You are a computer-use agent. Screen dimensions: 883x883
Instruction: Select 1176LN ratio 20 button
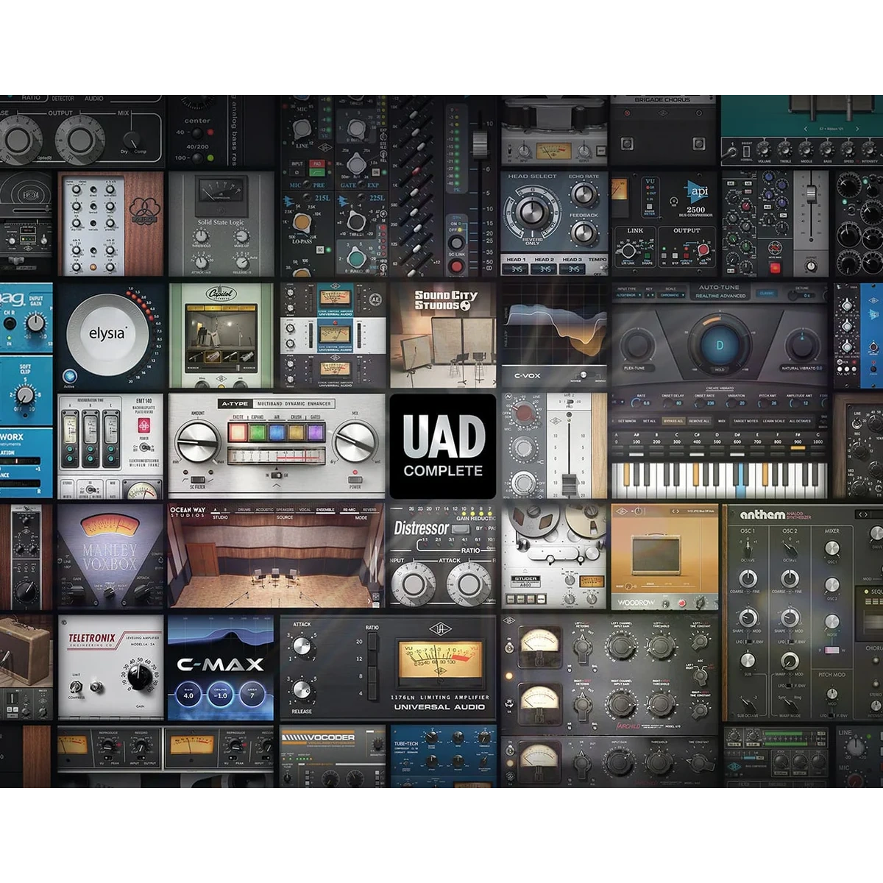tap(373, 642)
